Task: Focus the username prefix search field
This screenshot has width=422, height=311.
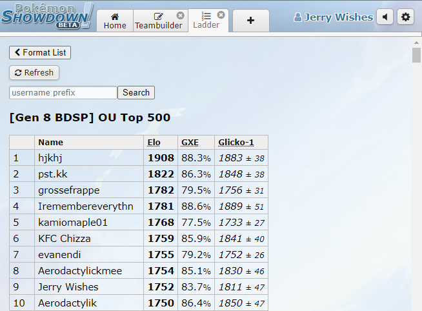Action: [63, 93]
